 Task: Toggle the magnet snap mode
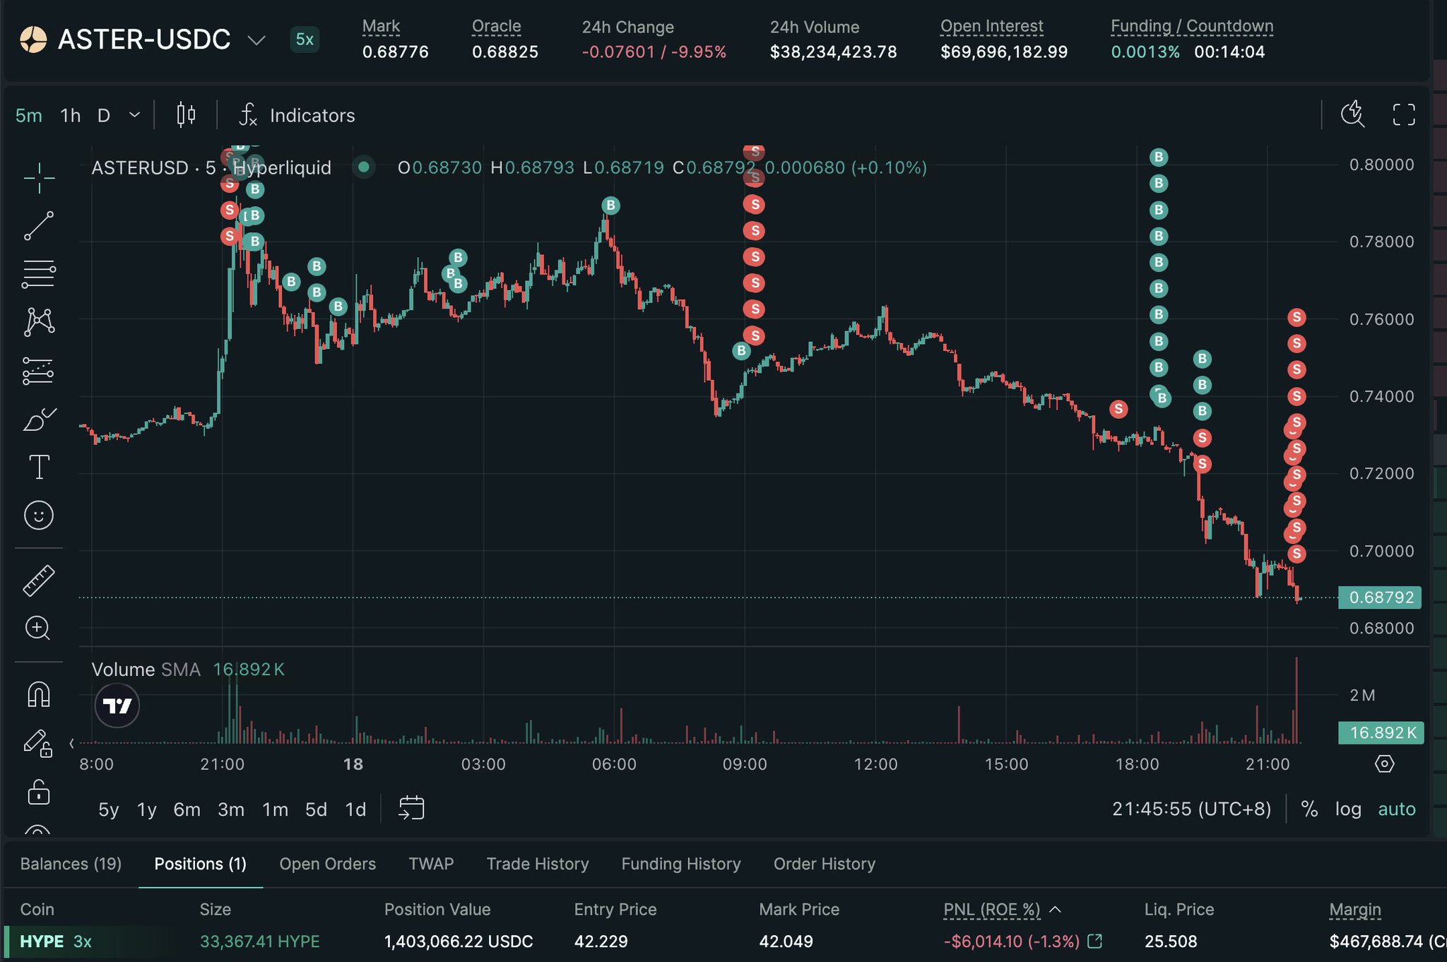39,695
